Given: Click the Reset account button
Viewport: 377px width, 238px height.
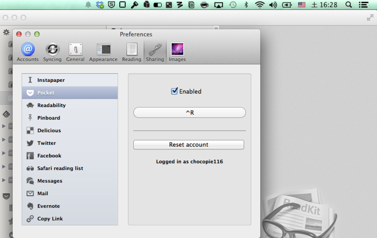Looking at the screenshot, I should [189, 145].
